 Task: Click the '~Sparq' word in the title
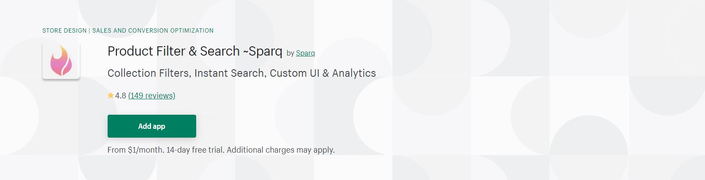click(x=263, y=52)
